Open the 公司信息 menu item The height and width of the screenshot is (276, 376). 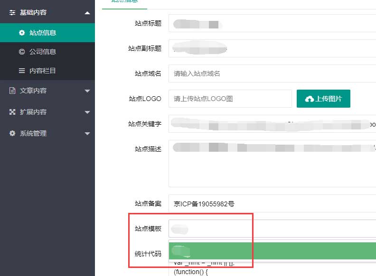pos(43,52)
